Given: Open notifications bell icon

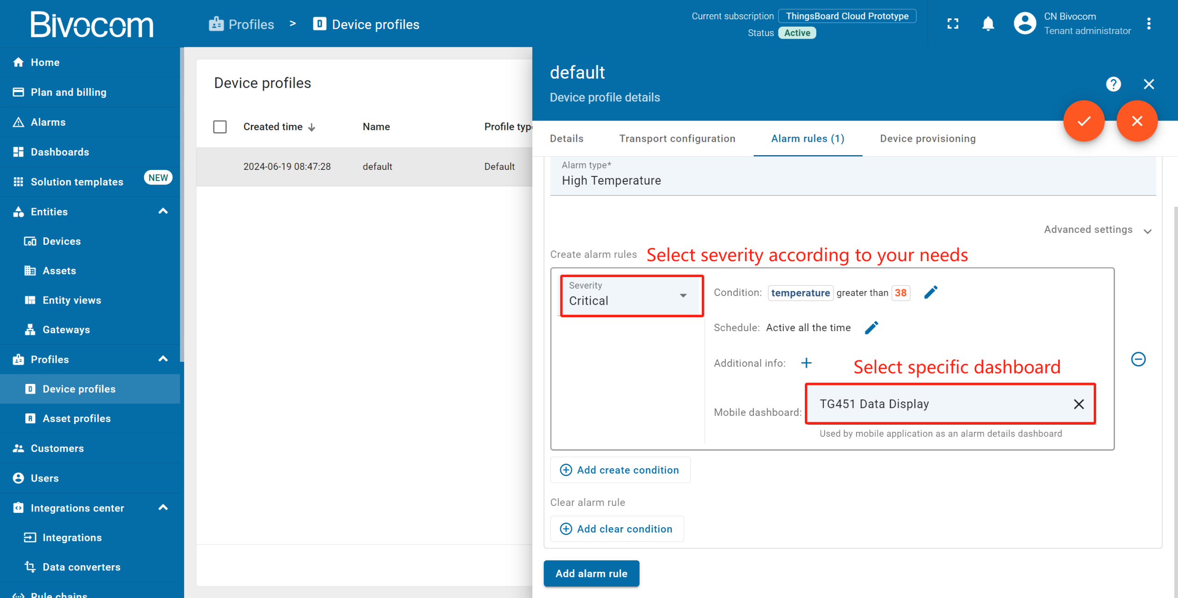Looking at the screenshot, I should (x=988, y=24).
